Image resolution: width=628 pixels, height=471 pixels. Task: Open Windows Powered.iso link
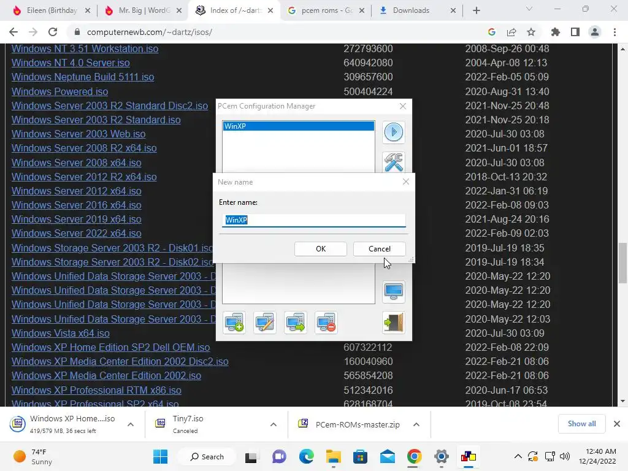click(x=59, y=91)
